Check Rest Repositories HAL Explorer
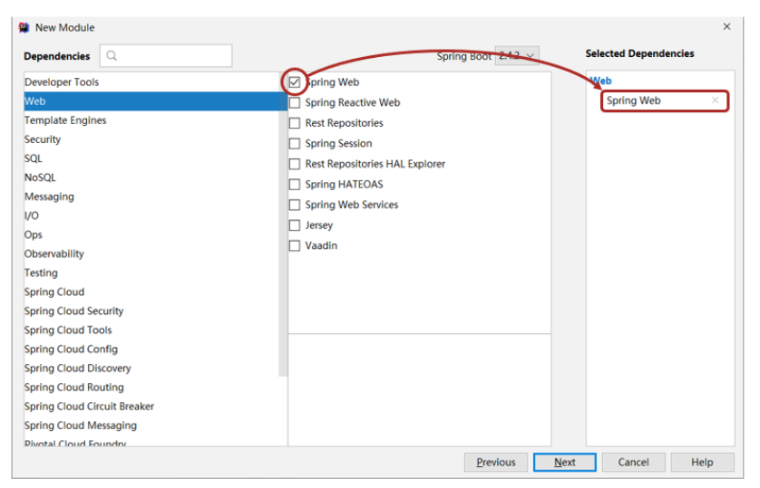Viewport: 760px width, 488px height. (x=295, y=164)
